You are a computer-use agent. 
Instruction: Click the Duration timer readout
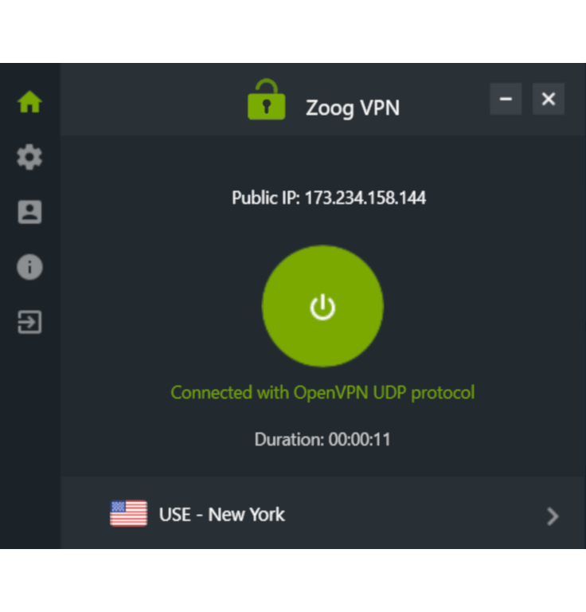click(x=322, y=440)
